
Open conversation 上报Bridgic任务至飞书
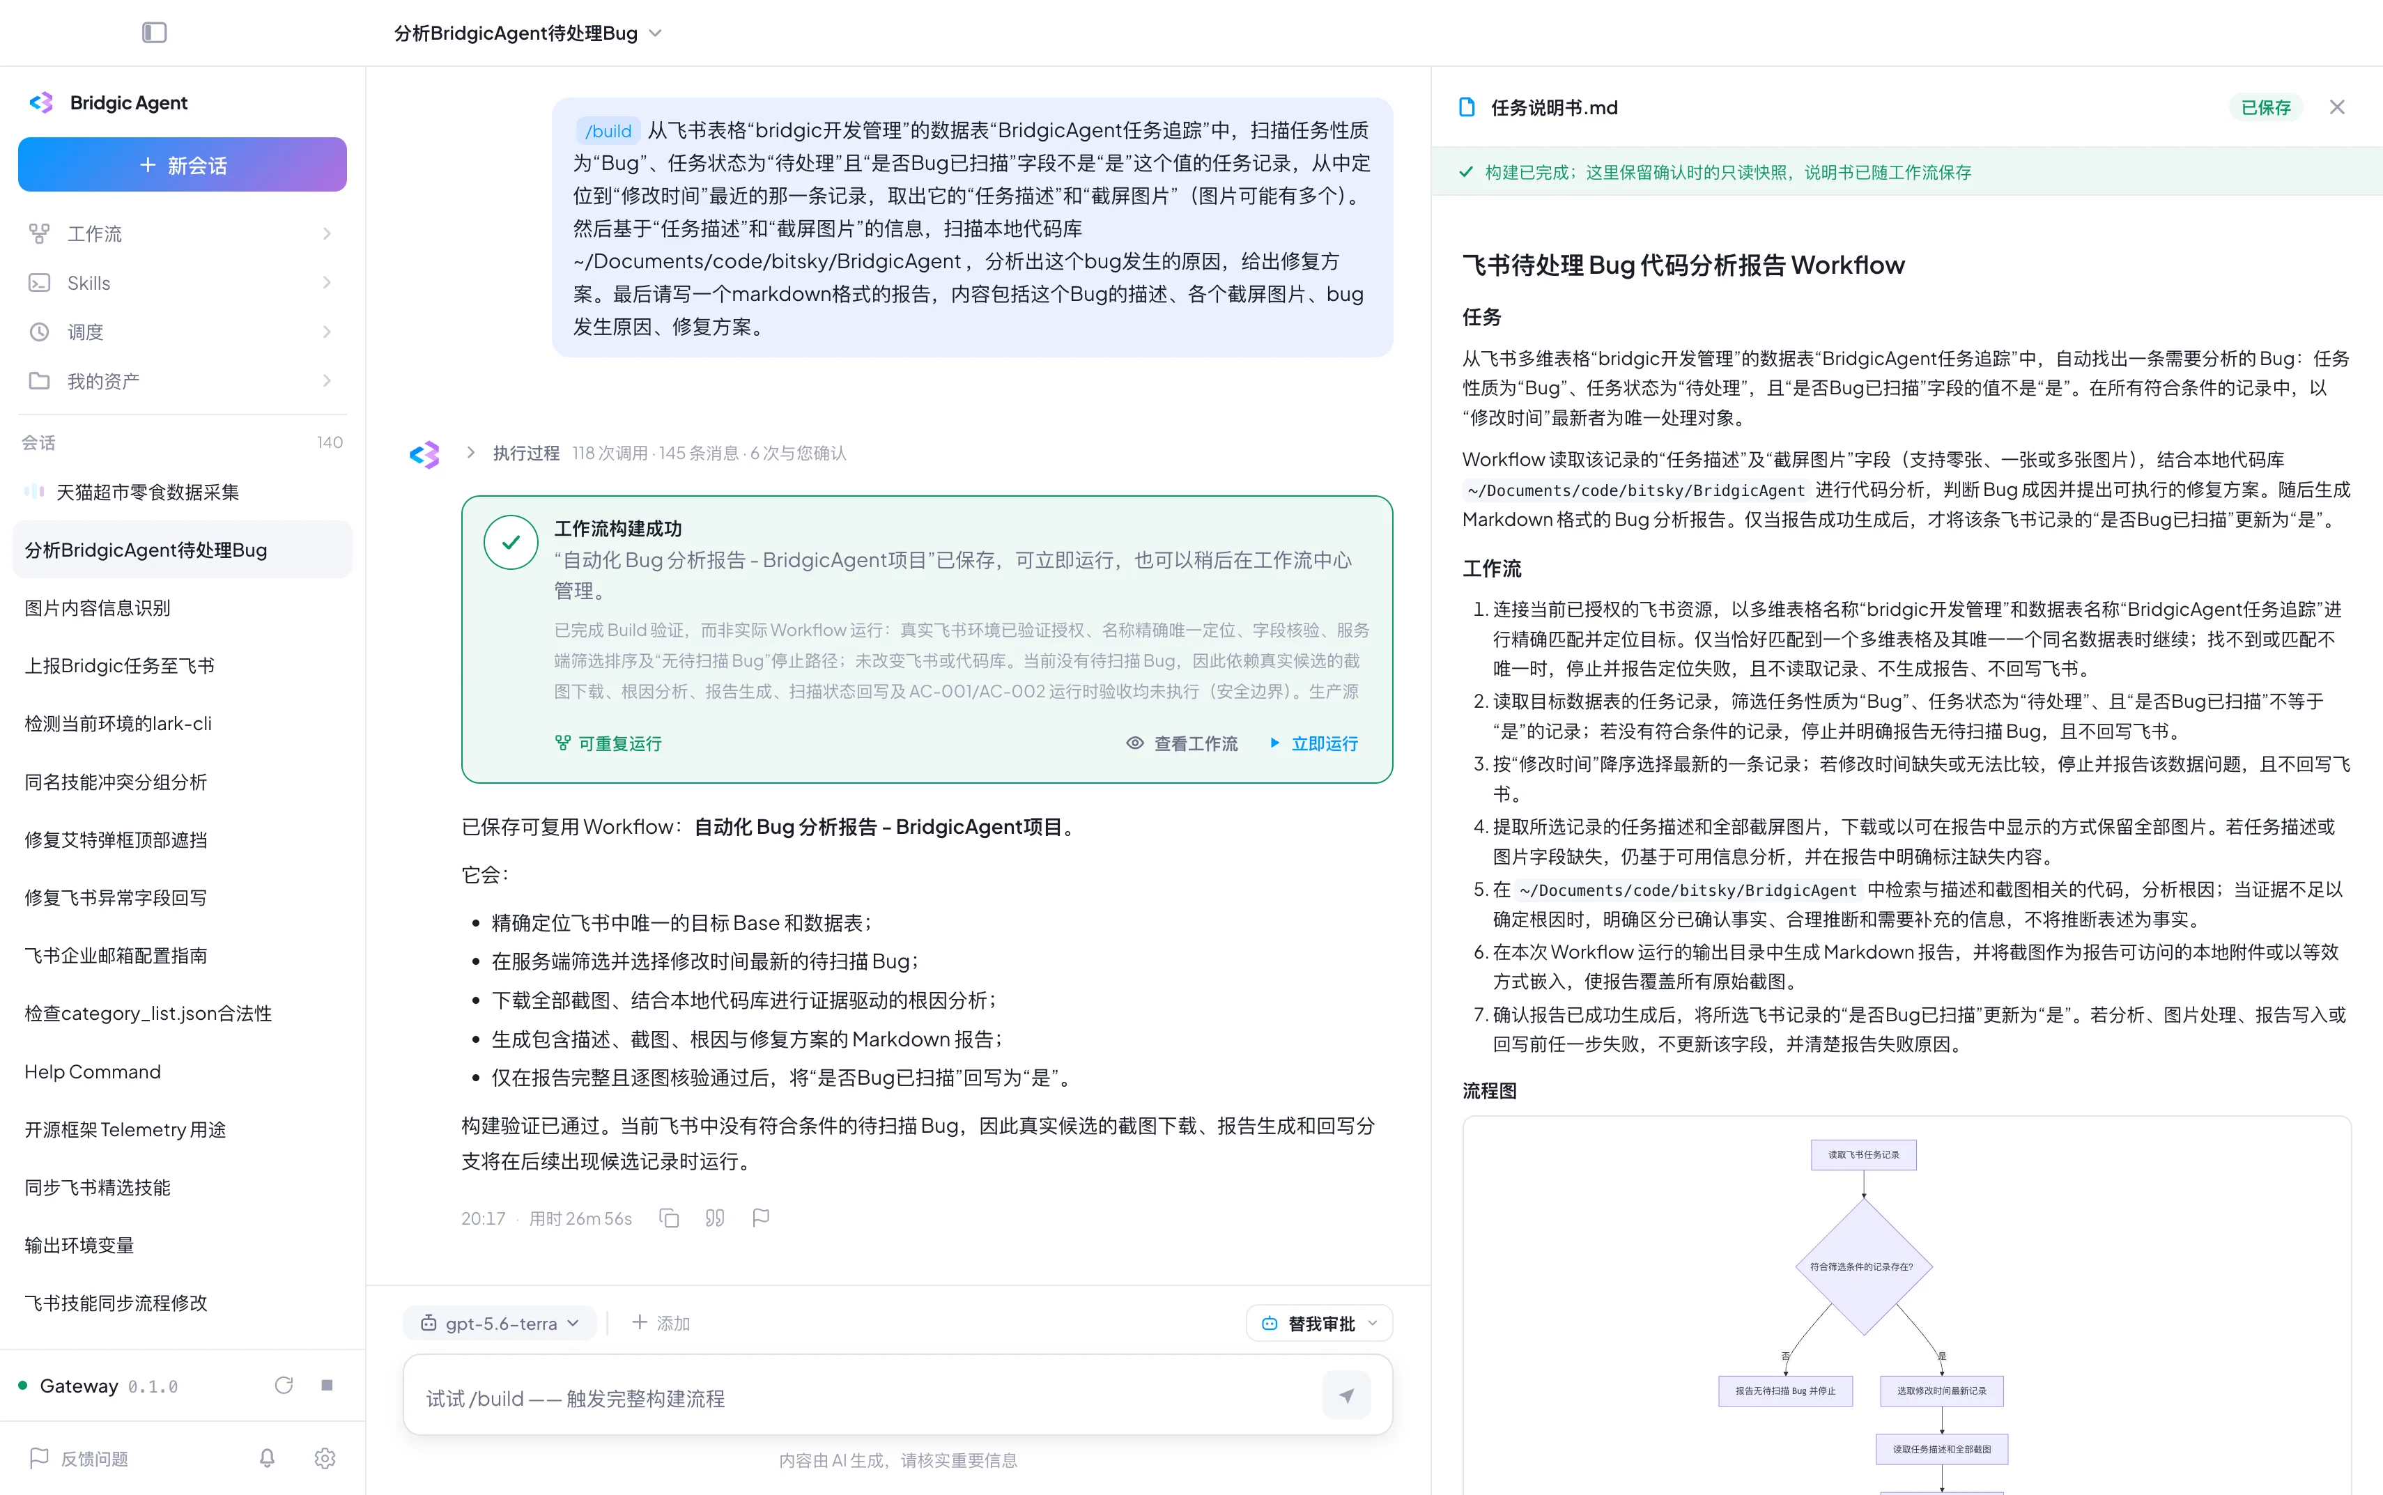(x=183, y=665)
